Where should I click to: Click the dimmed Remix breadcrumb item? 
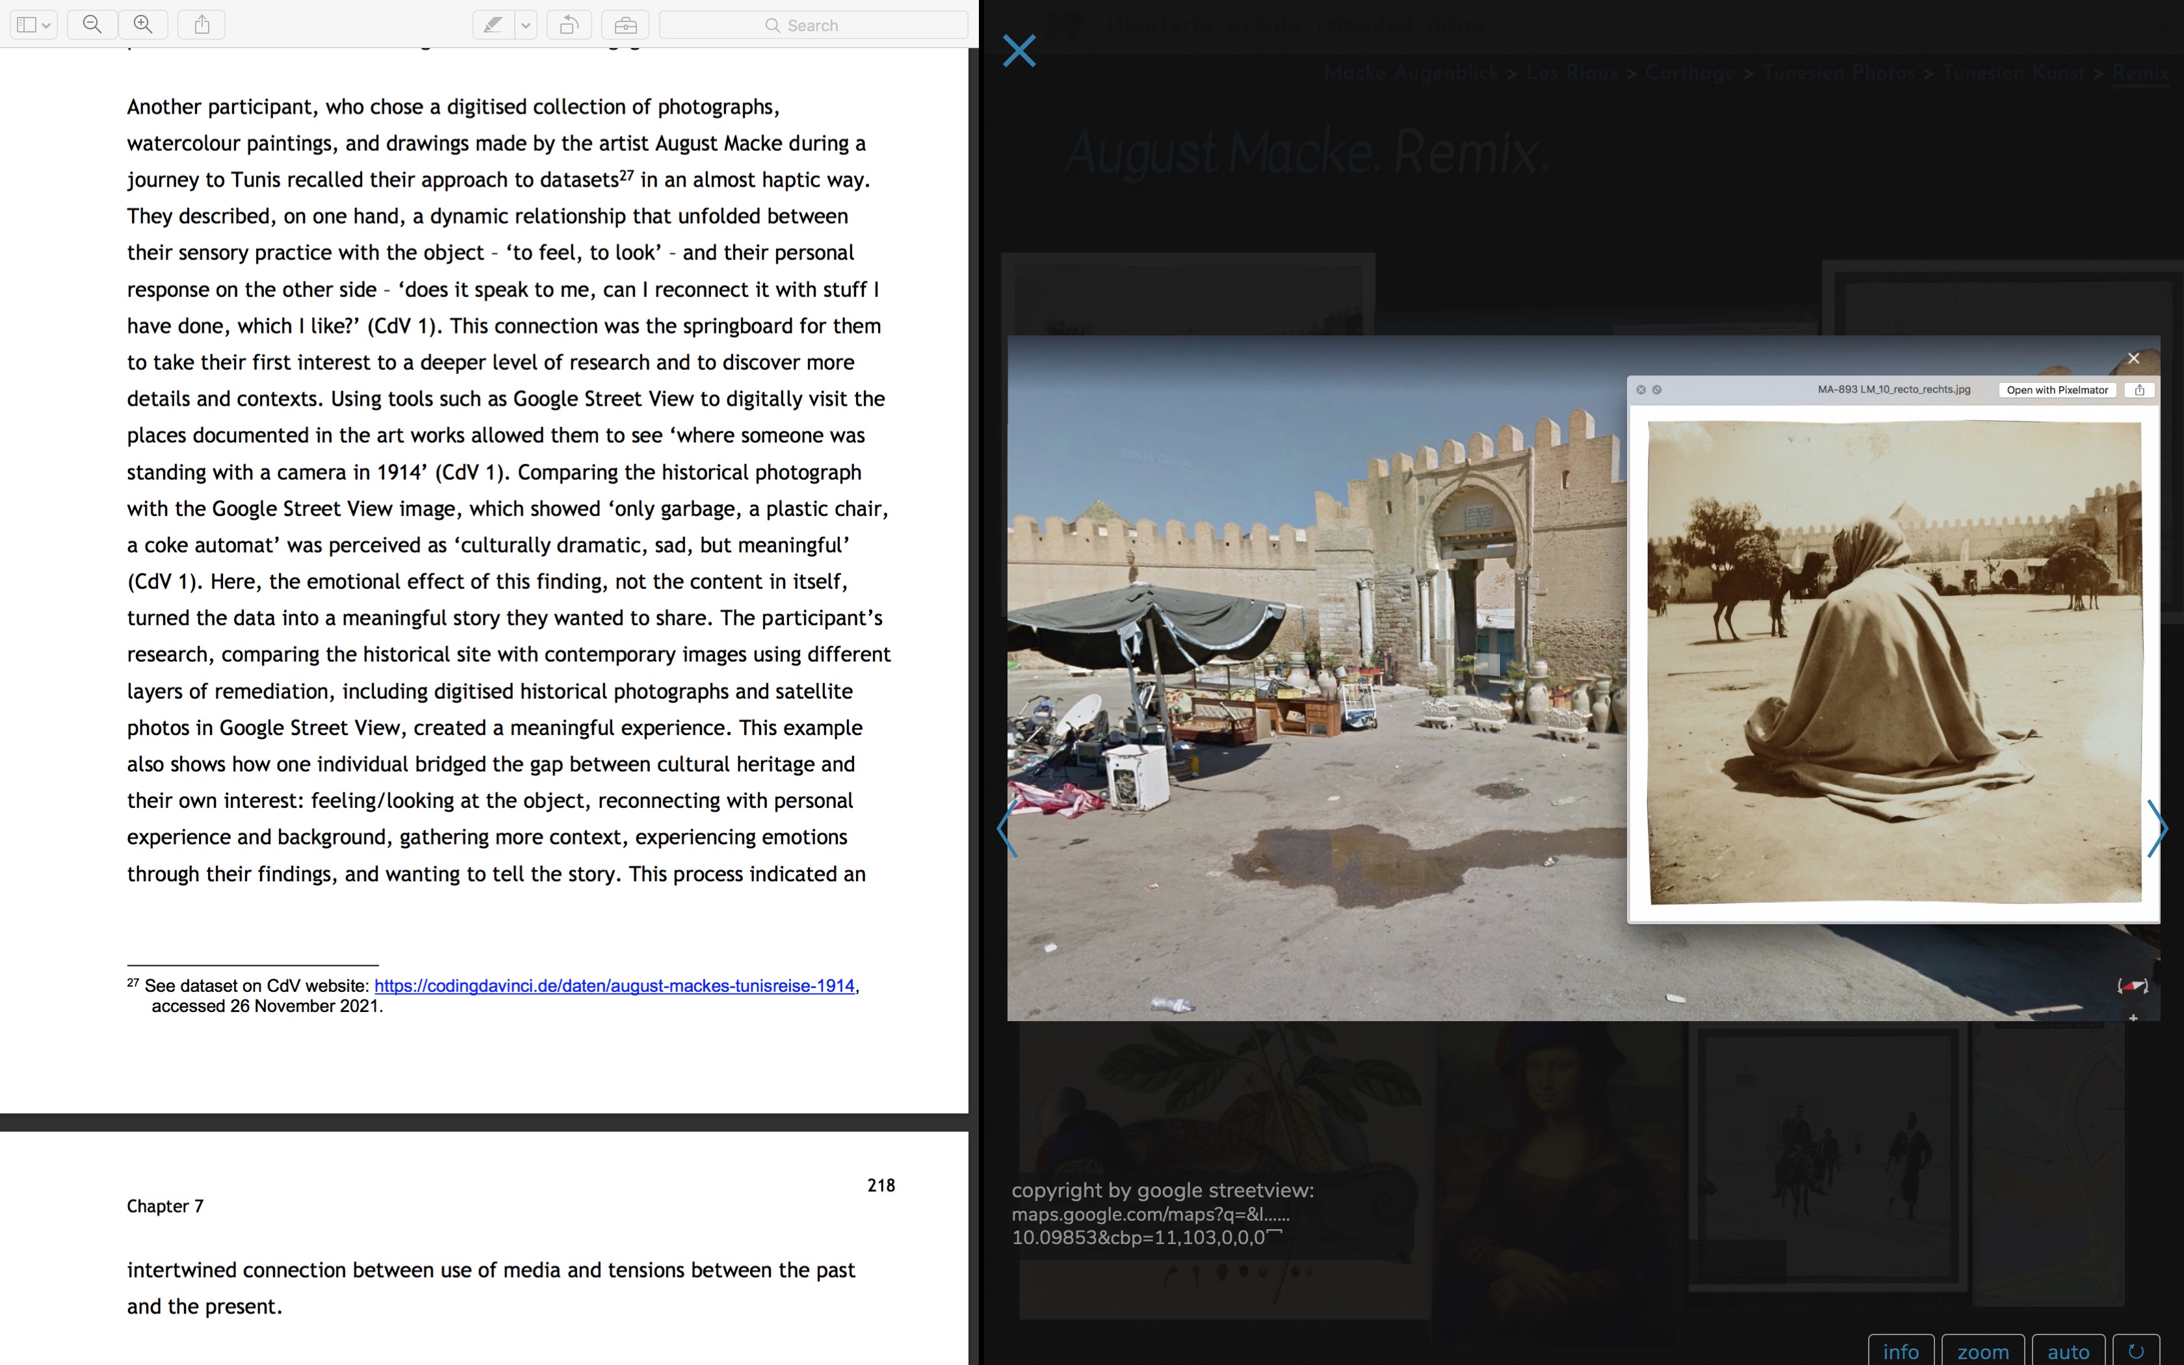coord(2140,73)
